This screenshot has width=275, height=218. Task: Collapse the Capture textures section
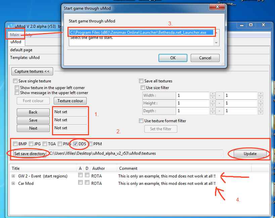coord(32,71)
